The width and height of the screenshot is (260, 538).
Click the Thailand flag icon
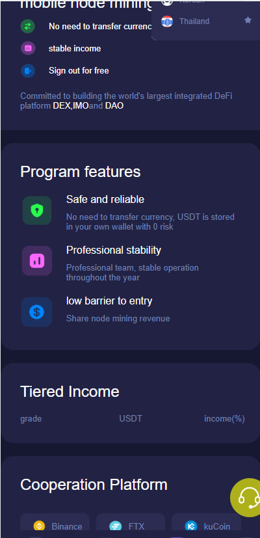coord(167,21)
